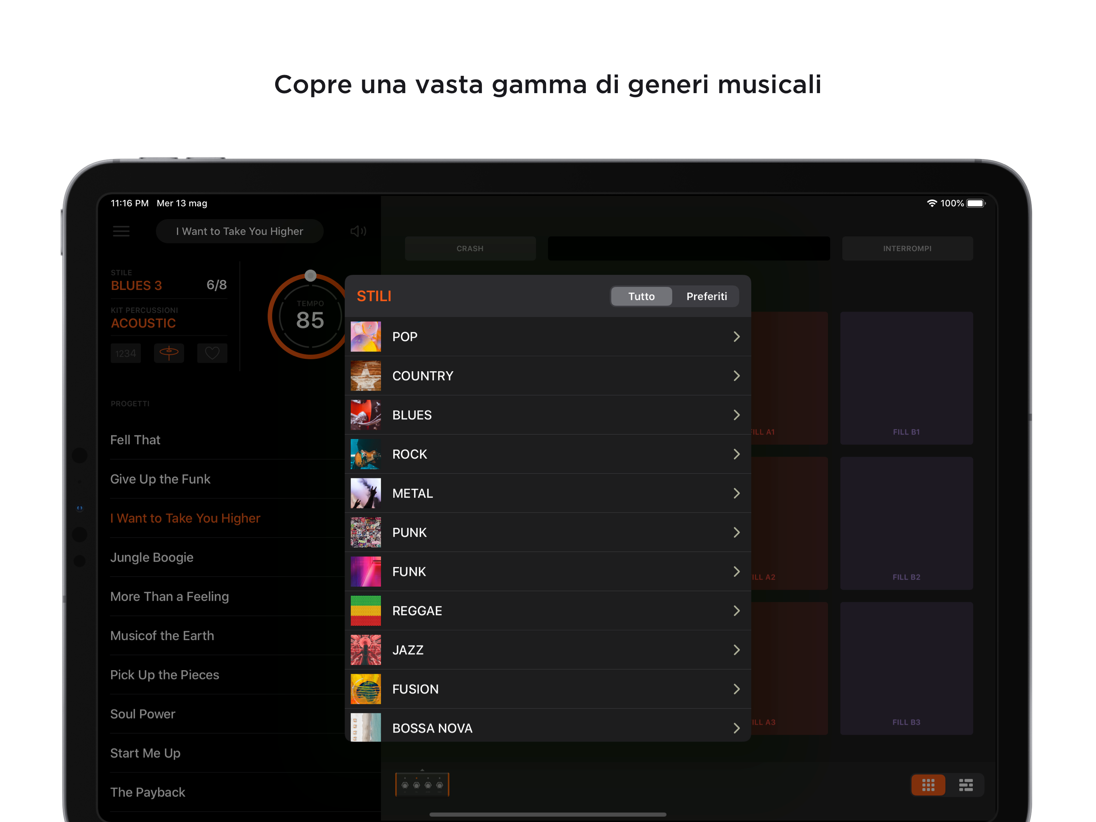1096x822 pixels.
Task: Tap the 11:16 PM status clock
Action: point(129,203)
